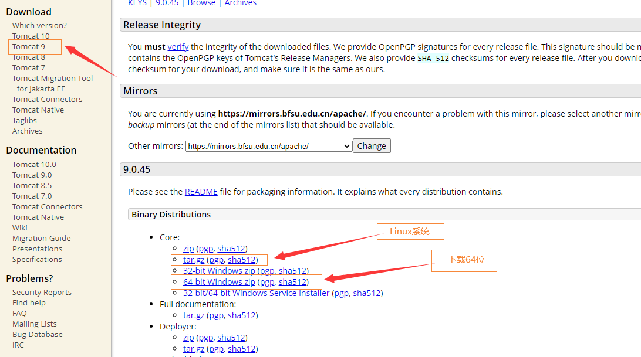Download the 64-bit Windows zip

tap(219, 282)
